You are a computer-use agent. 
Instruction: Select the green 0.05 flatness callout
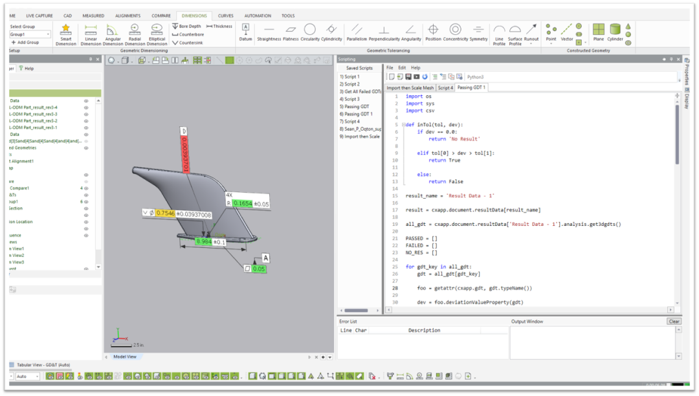[x=254, y=269]
